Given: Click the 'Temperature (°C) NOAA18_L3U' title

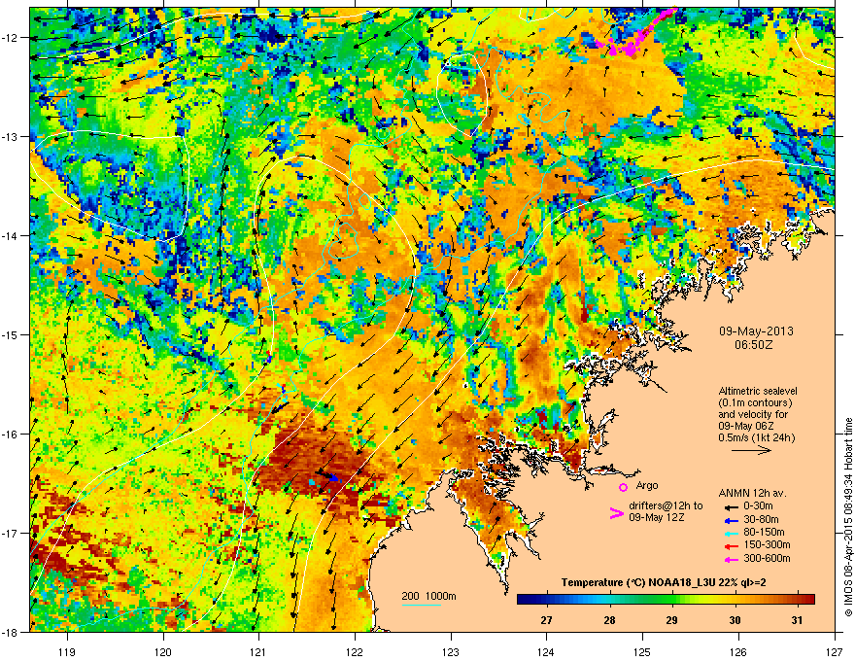Looking at the screenshot, I should click(x=637, y=582).
